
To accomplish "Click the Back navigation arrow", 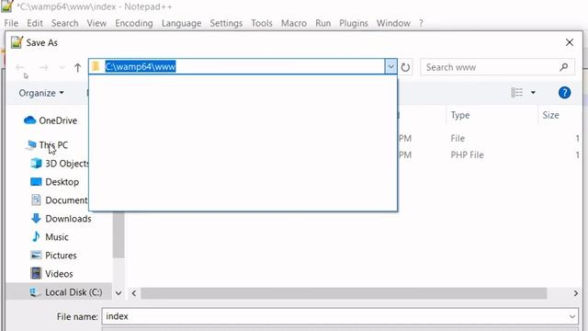I will pos(20,67).
